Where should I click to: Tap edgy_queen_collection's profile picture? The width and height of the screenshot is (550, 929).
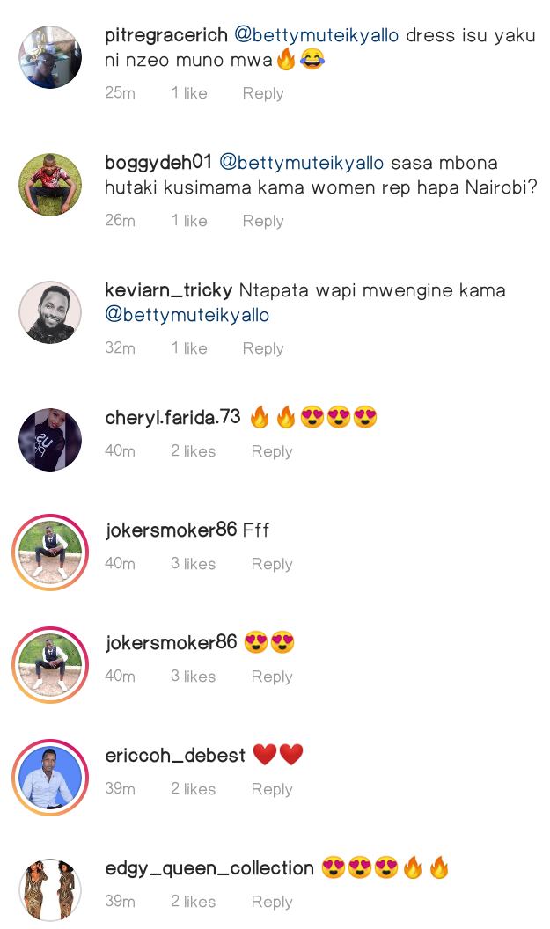click(x=50, y=890)
